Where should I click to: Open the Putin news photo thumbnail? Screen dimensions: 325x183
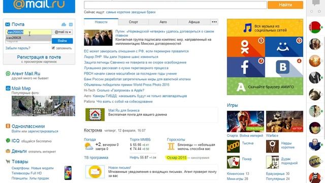pyautogui.click(x=98, y=38)
